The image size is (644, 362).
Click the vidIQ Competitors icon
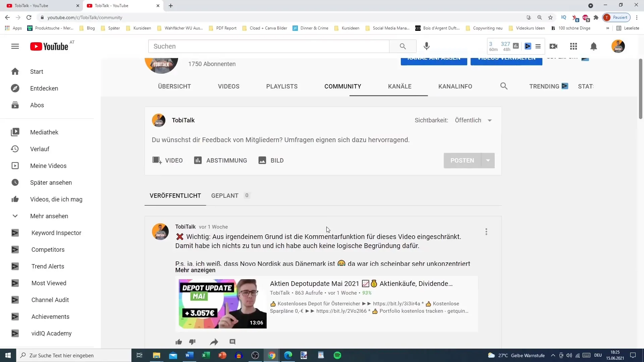point(15,249)
